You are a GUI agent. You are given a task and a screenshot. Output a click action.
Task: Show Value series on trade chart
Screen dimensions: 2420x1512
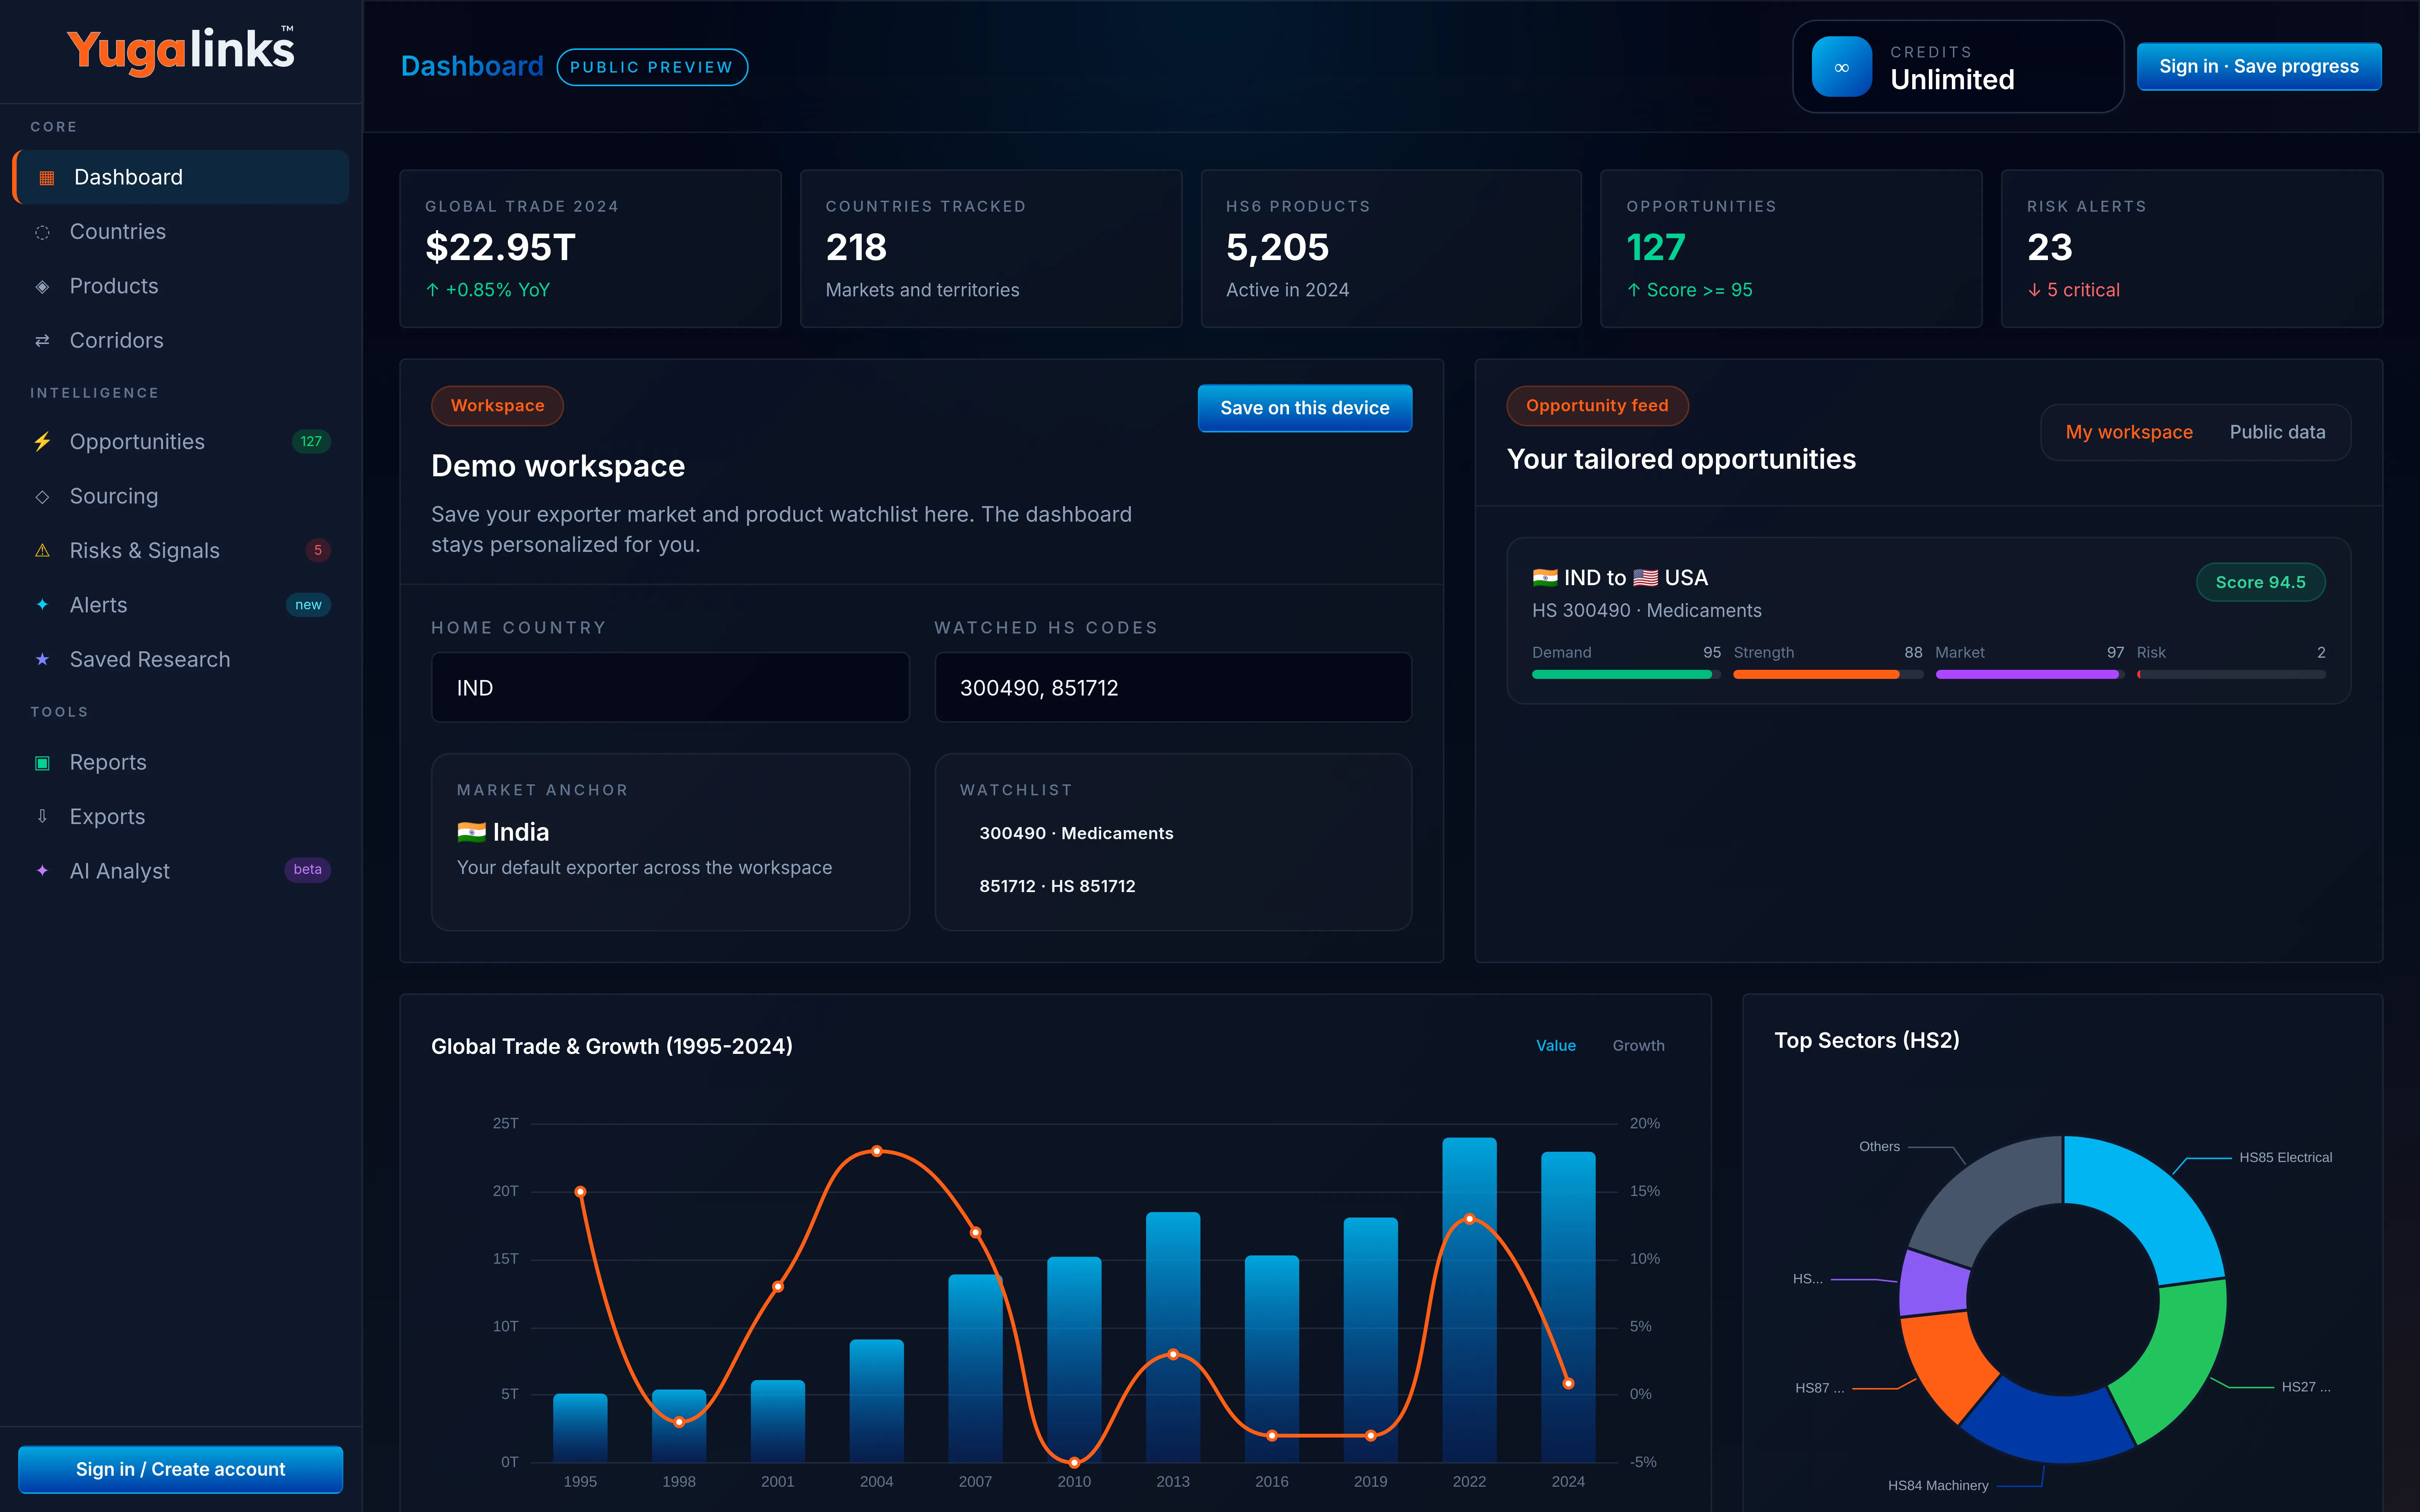pos(1556,1045)
